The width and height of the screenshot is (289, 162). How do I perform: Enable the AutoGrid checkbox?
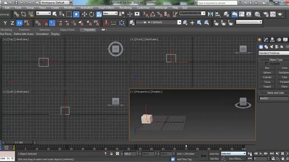coord(266,63)
